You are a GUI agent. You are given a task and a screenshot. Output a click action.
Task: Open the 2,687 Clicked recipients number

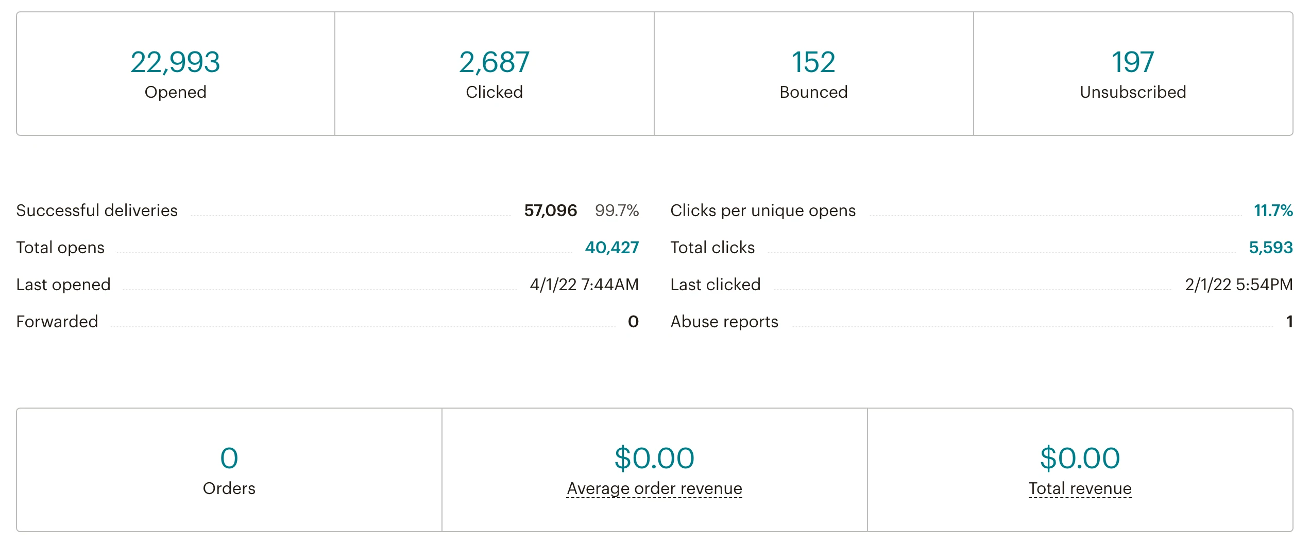[x=494, y=62]
